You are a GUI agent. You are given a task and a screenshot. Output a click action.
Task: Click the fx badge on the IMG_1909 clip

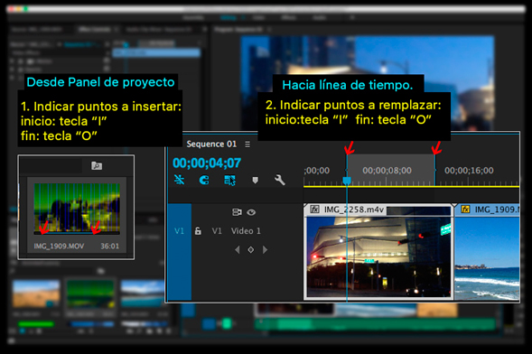465,210
